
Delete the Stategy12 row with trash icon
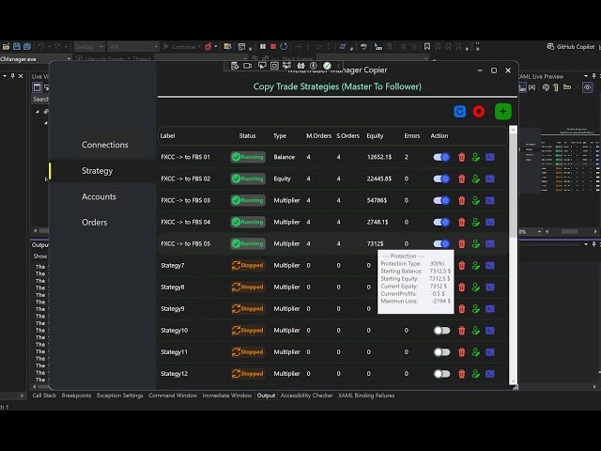coord(461,374)
